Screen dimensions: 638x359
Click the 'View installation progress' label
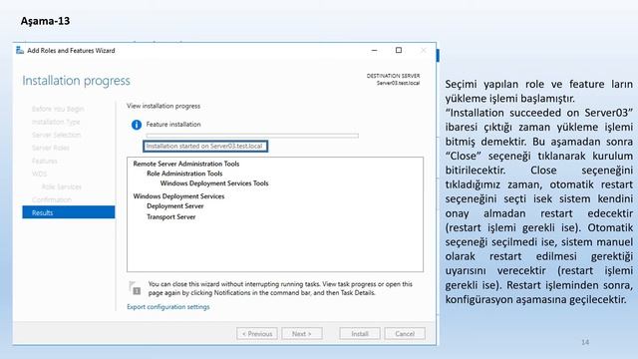[163, 106]
